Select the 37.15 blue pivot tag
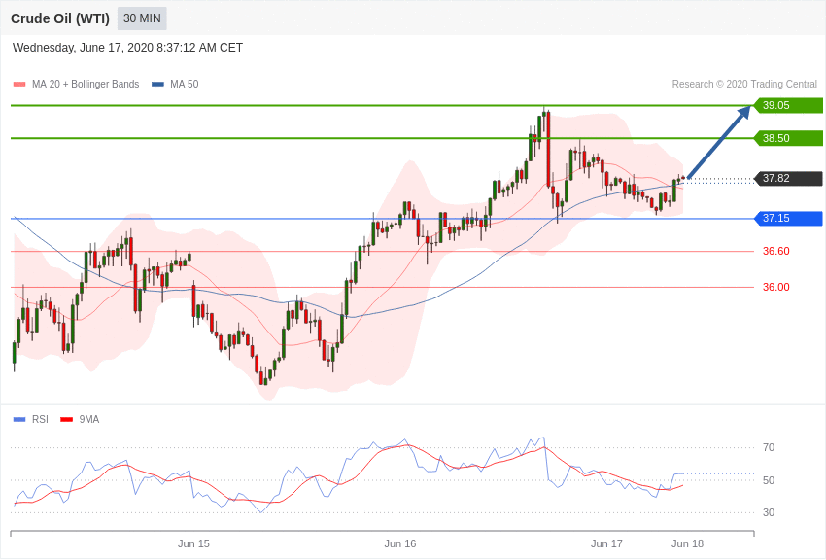Viewport: 826px width, 560px height. pos(788,218)
